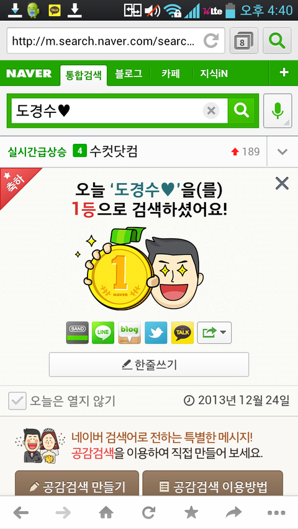
Task: Expand the 실시간급상승 trending list chevron
Action: [x=282, y=152]
